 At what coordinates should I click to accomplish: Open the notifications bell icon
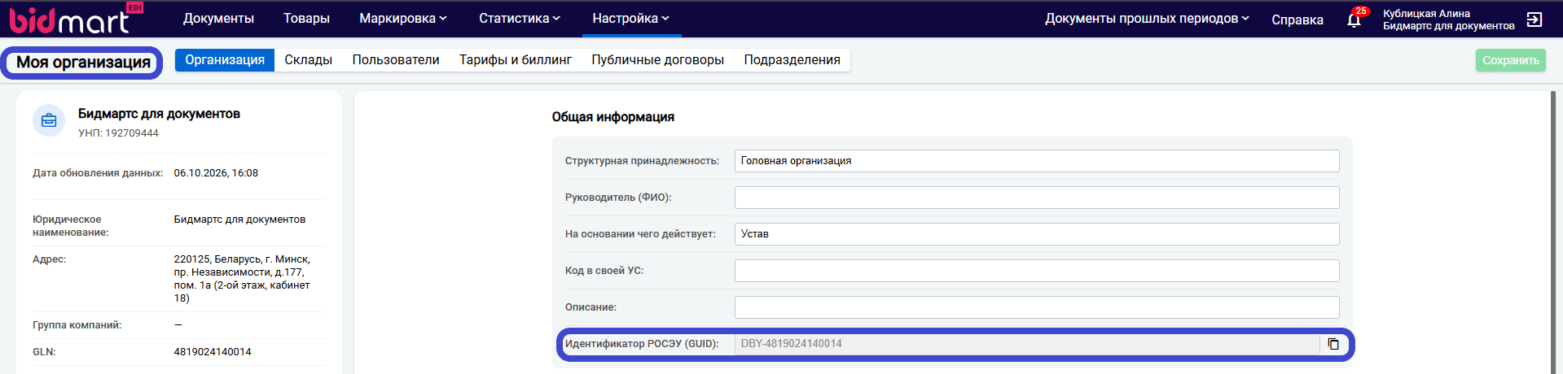click(x=1354, y=20)
